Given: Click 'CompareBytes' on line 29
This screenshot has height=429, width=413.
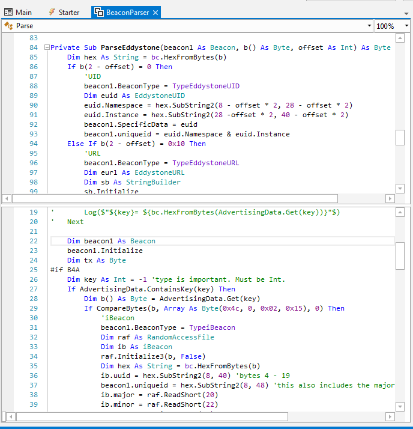Looking at the screenshot, I should pyautogui.click(x=122, y=308).
